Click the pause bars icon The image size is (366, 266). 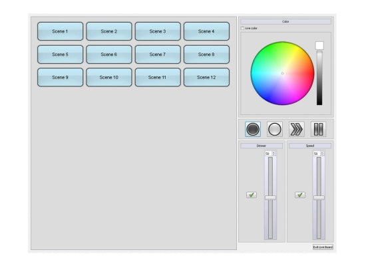(318, 129)
